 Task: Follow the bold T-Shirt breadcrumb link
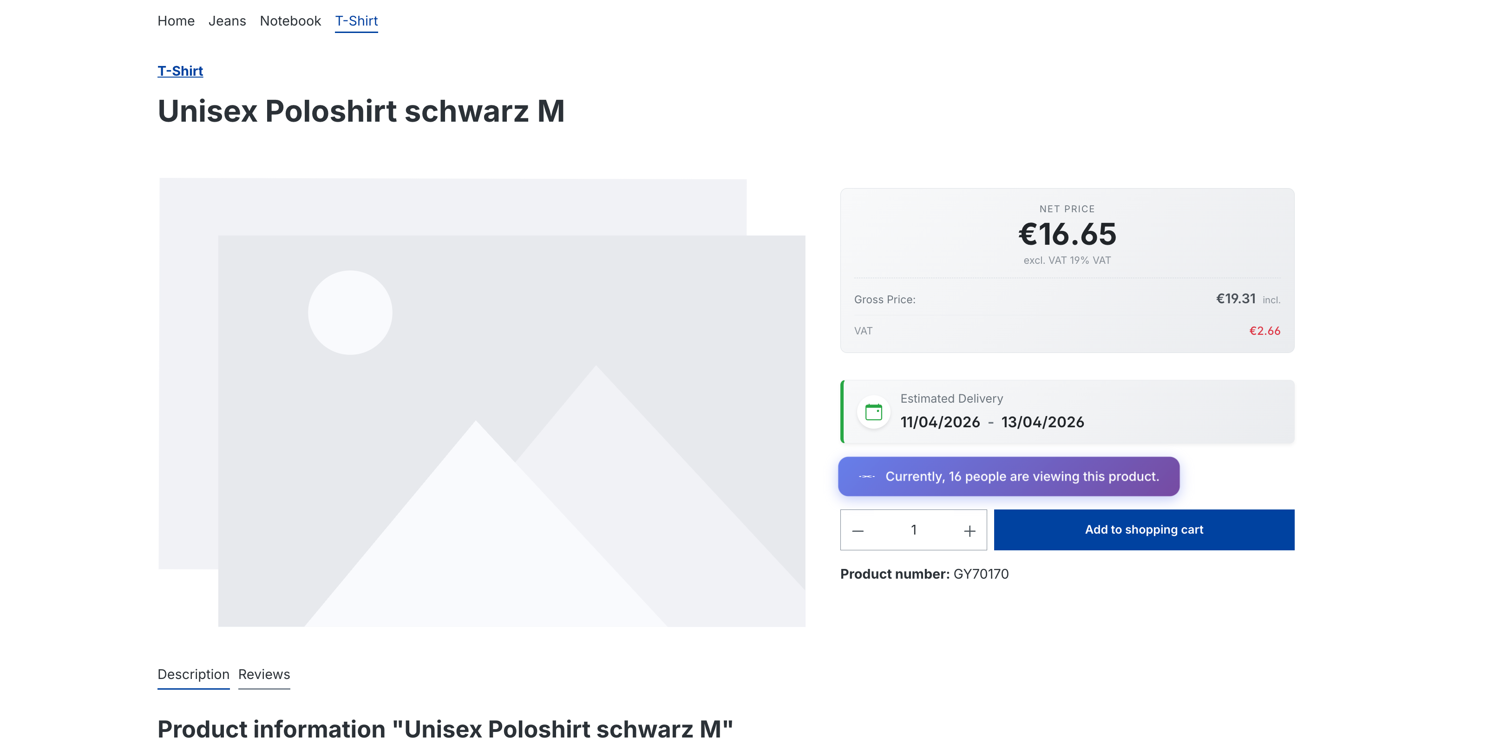(x=180, y=71)
